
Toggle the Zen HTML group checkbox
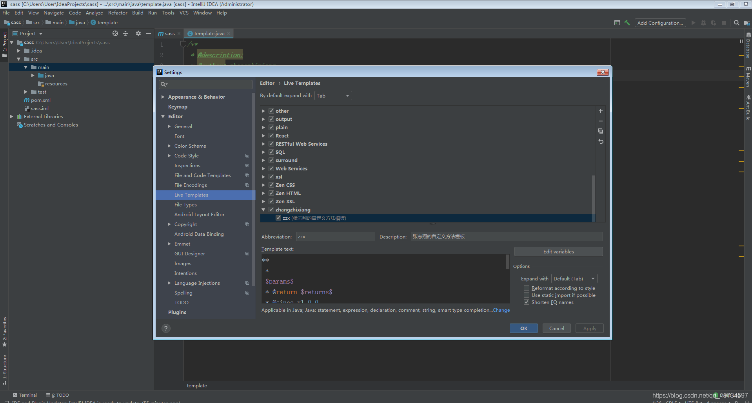[x=271, y=193]
